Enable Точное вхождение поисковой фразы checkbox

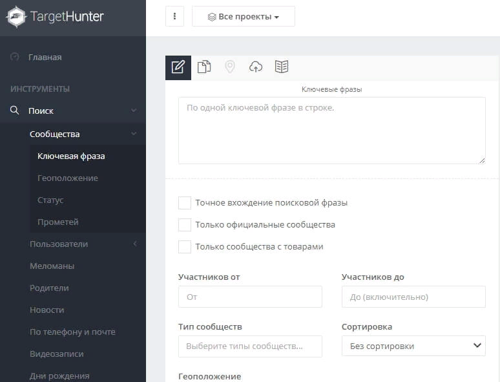pos(185,203)
